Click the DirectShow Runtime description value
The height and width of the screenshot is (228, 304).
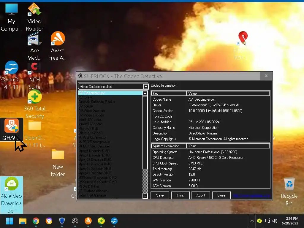pos(203,133)
